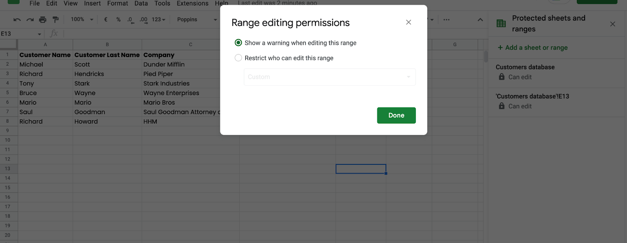
Task: Click cell 'Hendricks'
Action: [x=107, y=74]
